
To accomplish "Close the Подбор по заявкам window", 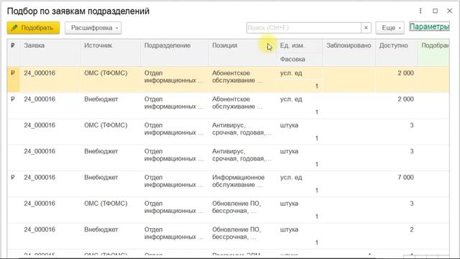I will point(449,11).
